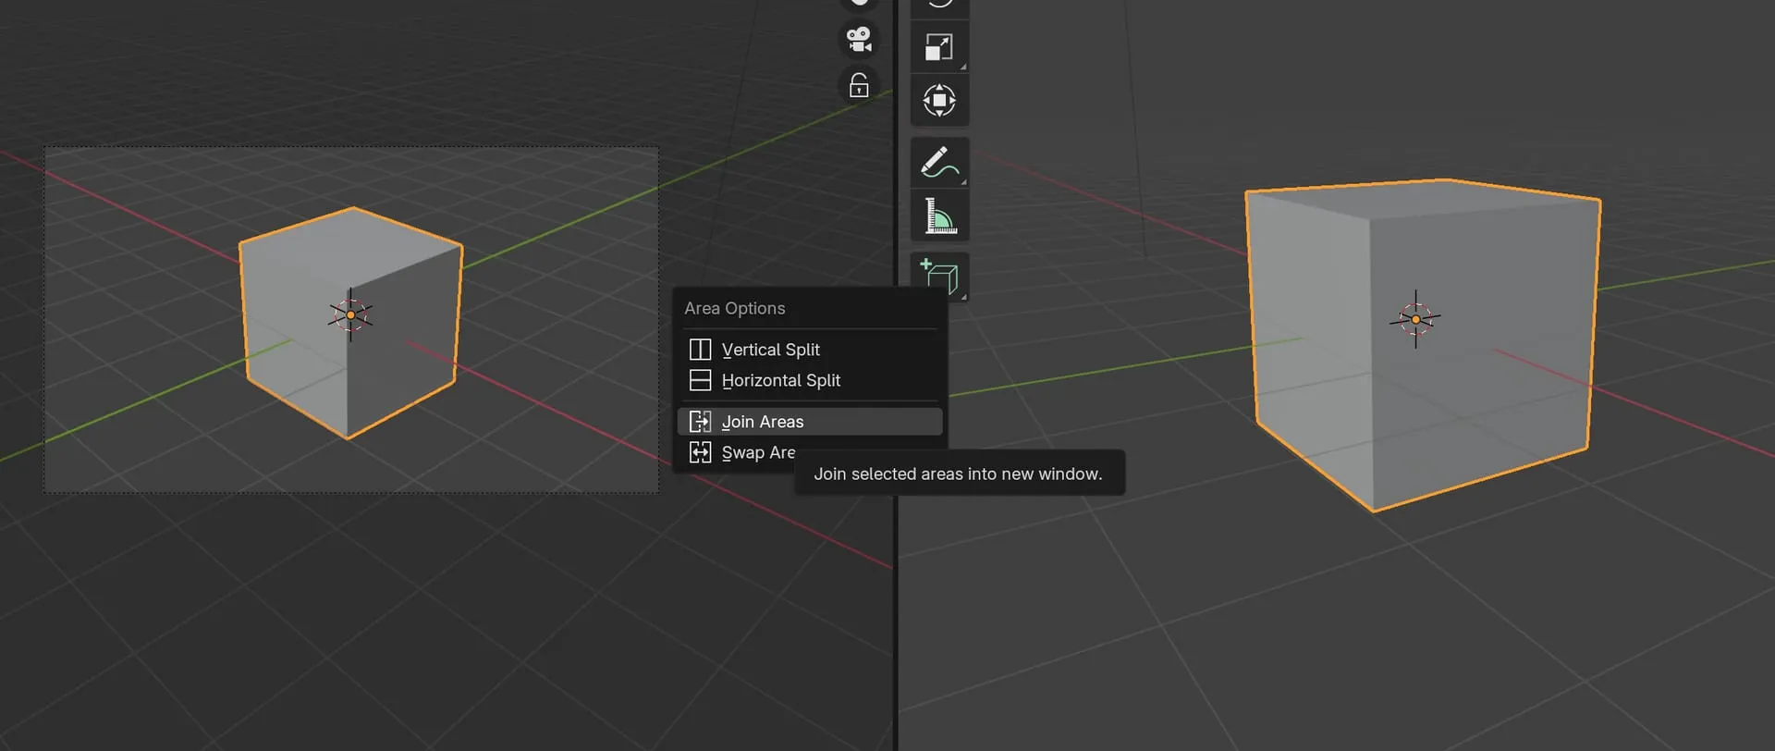Select the Add Cube tool
The height and width of the screenshot is (751, 1775).
939,276
